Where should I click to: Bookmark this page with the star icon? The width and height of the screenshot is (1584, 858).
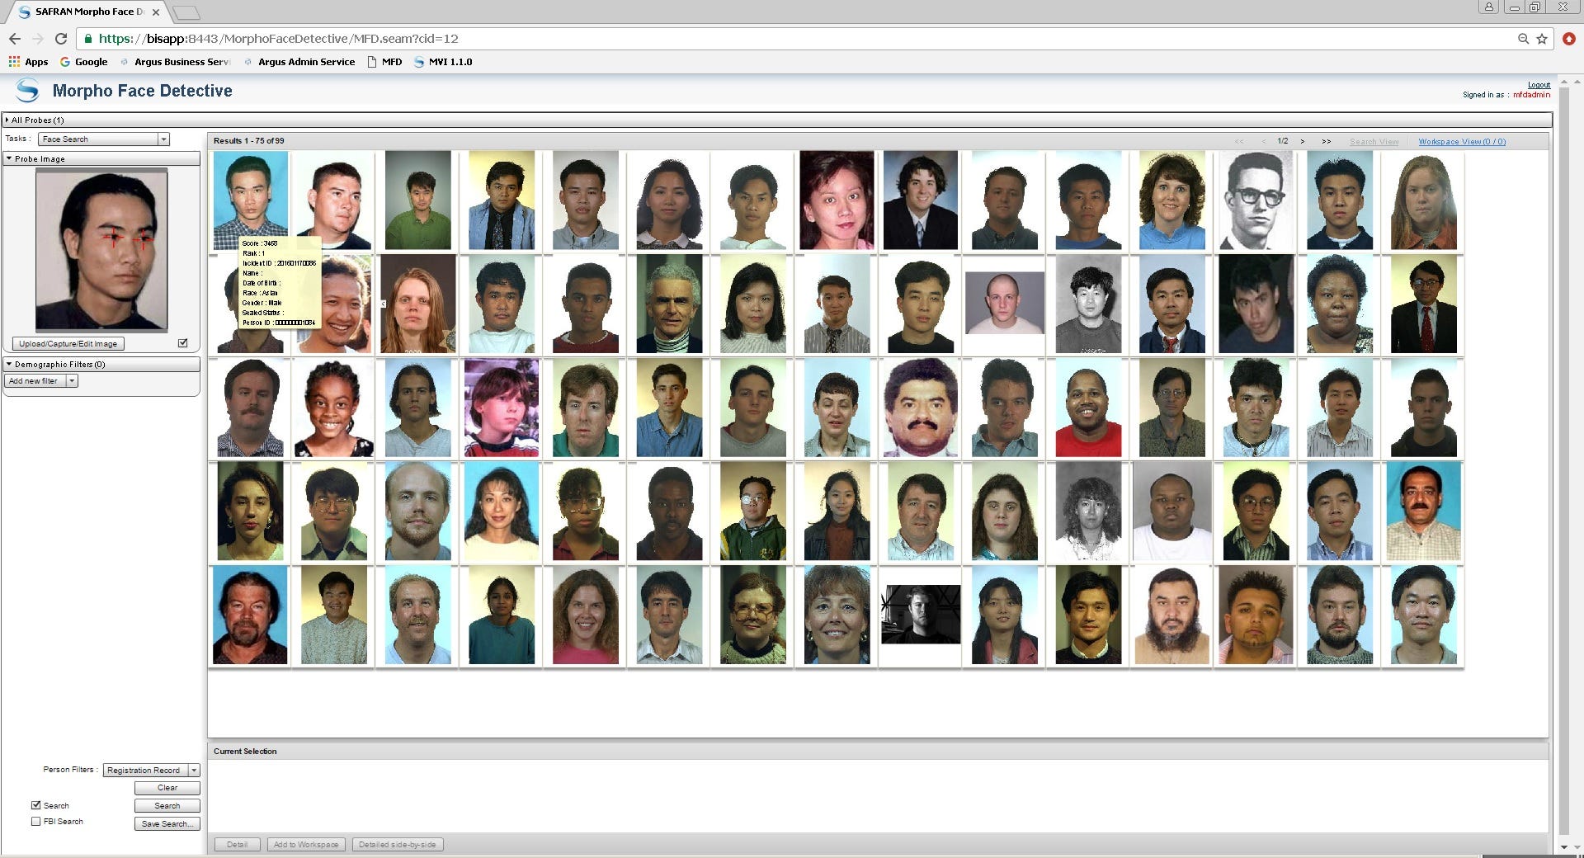1541,39
